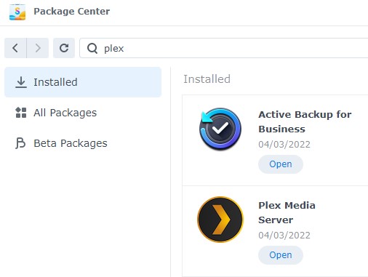This screenshot has width=368, height=277.
Task: Open Plex Media Server
Action: (281, 255)
